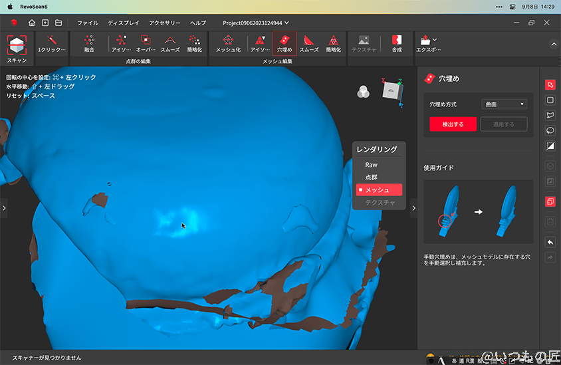This screenshot has width=561, height=365.
Task: Open the 穴埋め方式 曲面 dropdown
Action: (x=503, y=104)
